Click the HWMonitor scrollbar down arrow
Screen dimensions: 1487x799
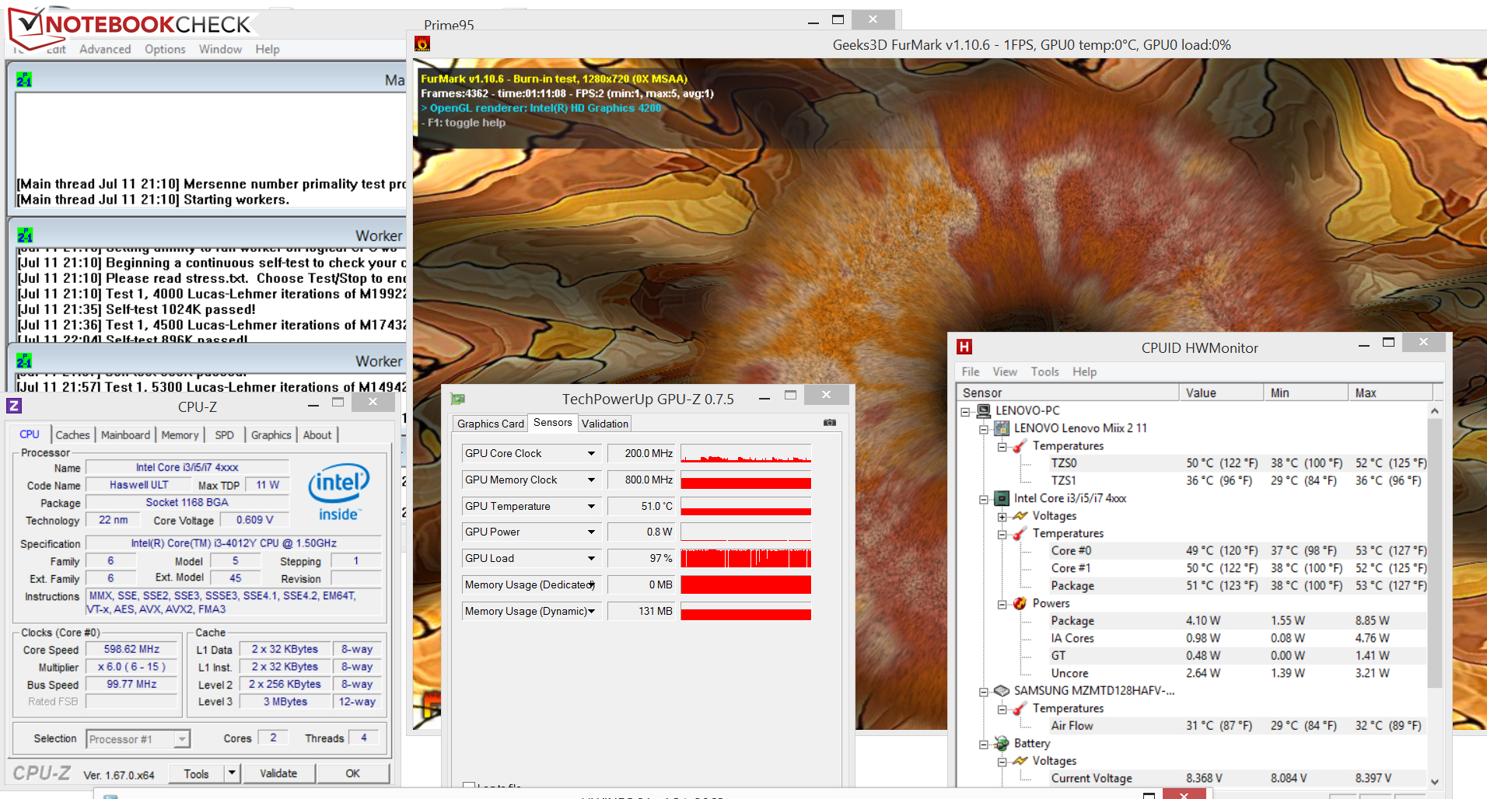coord(1435,781)
